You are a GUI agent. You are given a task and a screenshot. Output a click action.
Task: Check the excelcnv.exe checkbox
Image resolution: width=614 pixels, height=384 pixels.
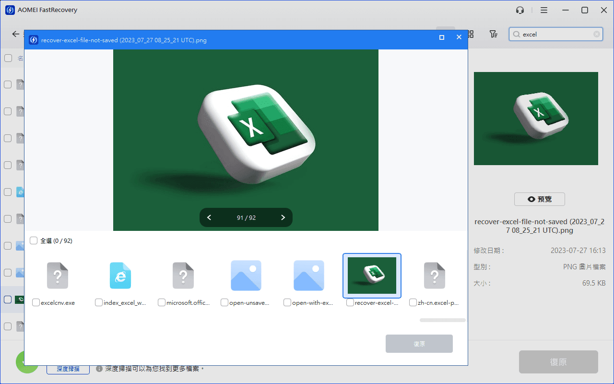coord(36,302)
